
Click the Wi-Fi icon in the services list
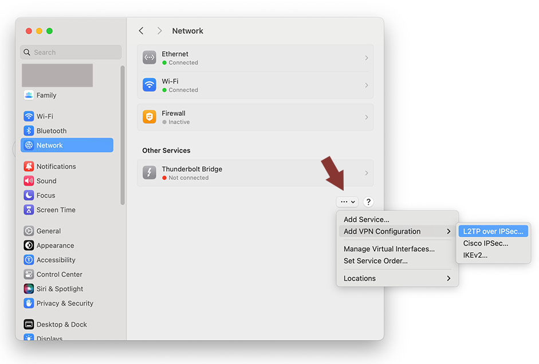click(x=149, y=85)
